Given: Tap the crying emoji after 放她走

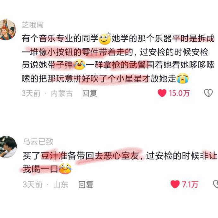Looking at the screenshot, I should 182,78.
